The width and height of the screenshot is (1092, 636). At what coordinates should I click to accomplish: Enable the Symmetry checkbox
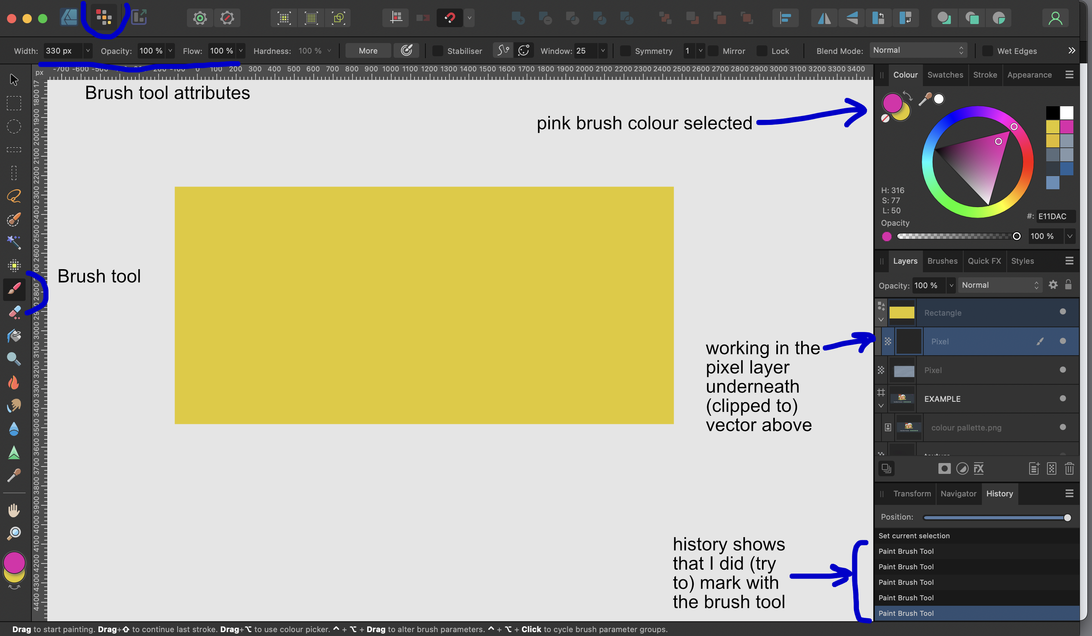tap(625, 51)
